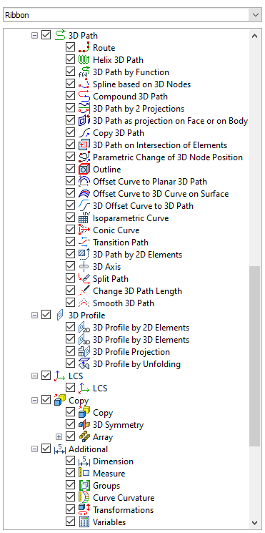The width and height of the screenshot is (265, 533).
Task: Click the Smooth 3D Path icon
Action: 84,303
